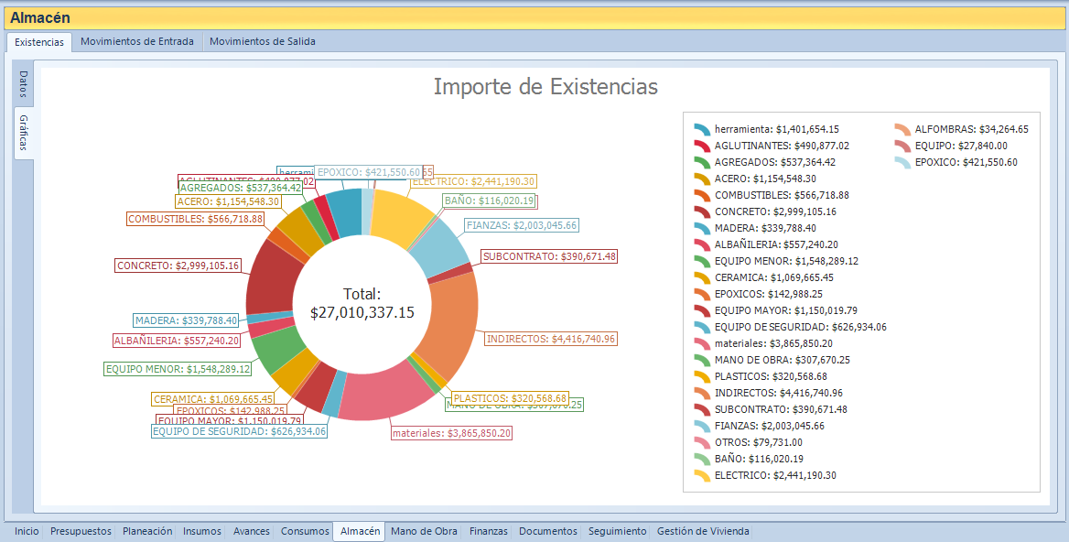This screenshot has height=542, width=1069.
Task: Click the EPOXICOS legend color marker
Action: [702, 294]
